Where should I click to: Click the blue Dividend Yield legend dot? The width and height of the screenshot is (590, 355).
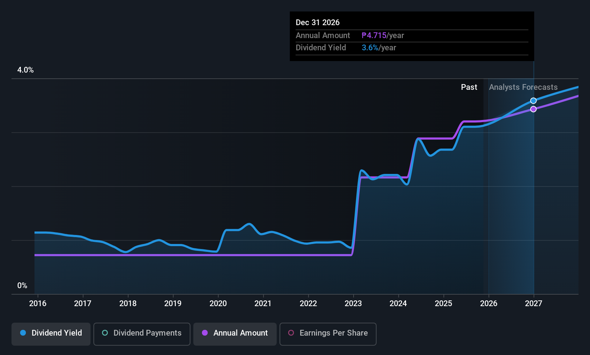[23, 333]
